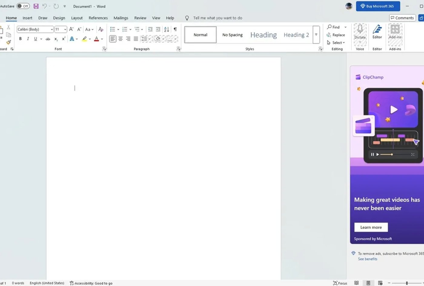Center align the paragraph text
This screenshot has height=286, width=424.
click(121, 39)
